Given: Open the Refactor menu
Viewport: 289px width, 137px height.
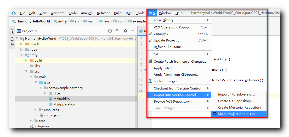Looking at the screenshot, I should tap(103, 13).
